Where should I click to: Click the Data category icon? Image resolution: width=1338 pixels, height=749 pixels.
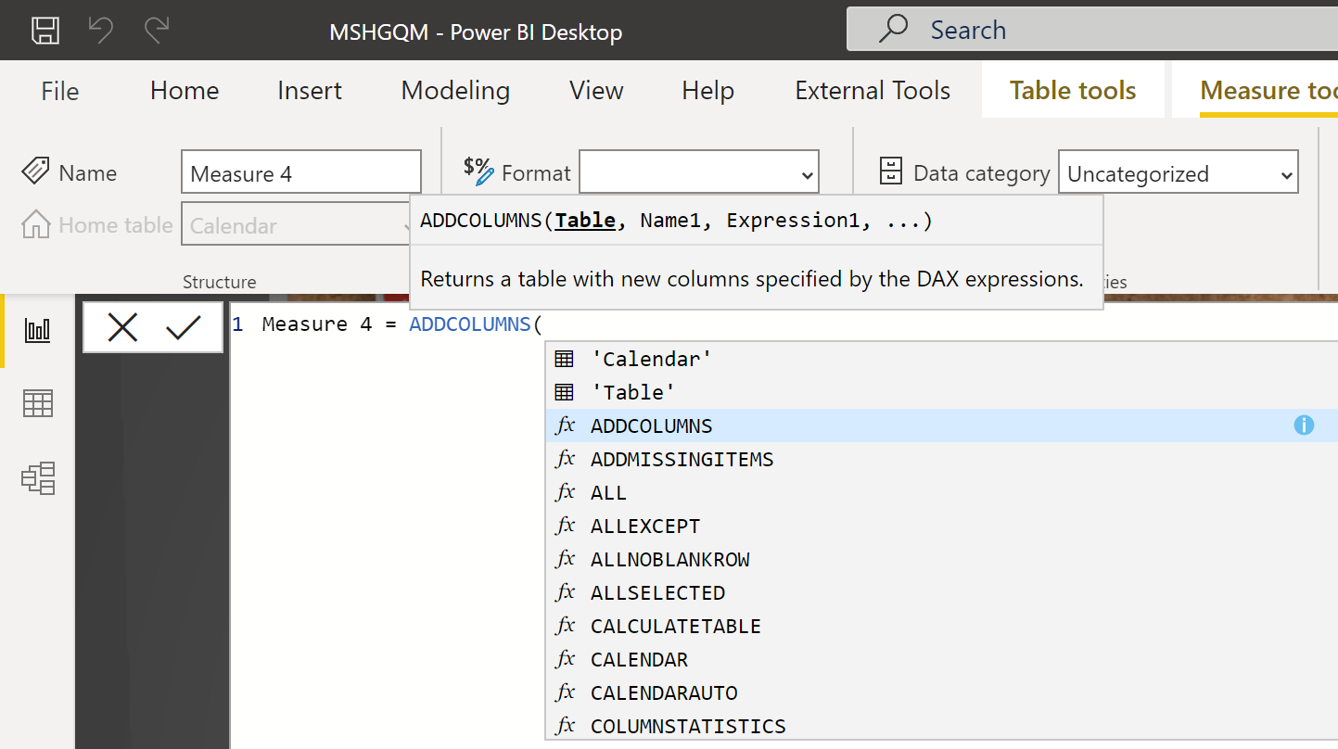click(x=891, y=171)
